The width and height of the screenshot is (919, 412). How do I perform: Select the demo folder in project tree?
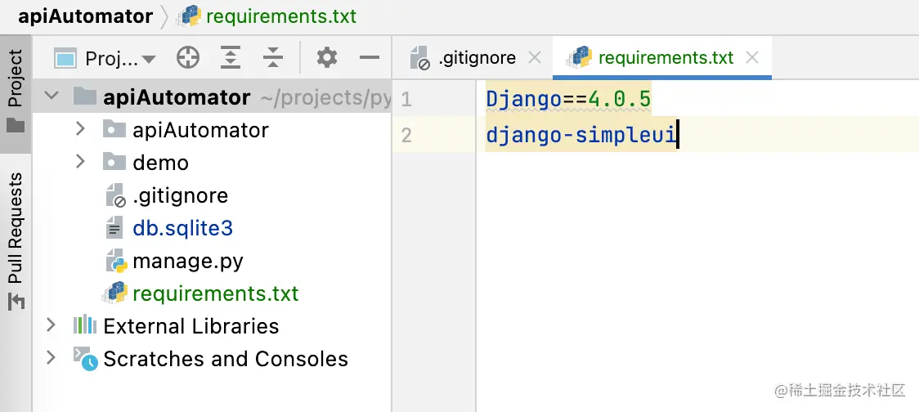160,163
